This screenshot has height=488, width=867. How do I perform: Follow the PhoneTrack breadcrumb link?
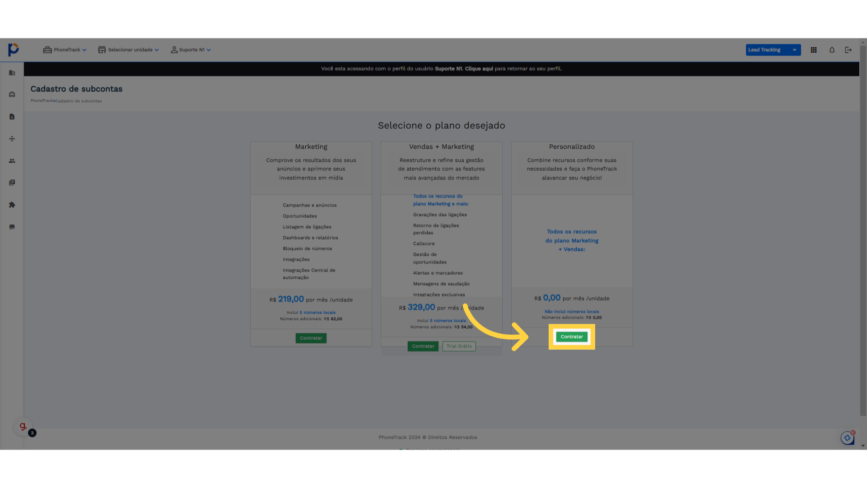click(x=42, y=101)
